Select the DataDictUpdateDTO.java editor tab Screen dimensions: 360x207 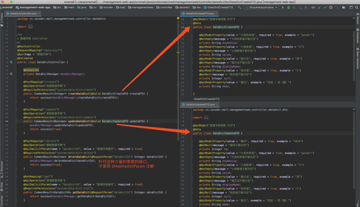click(200, 105)
